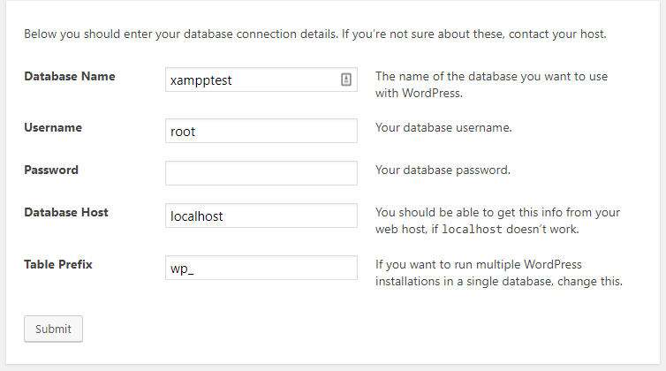The height and width of the screenshot is (371, 666).
Task: Click the 'Your database password.' description
Action: pyautogui.click(x=443, y=170)
